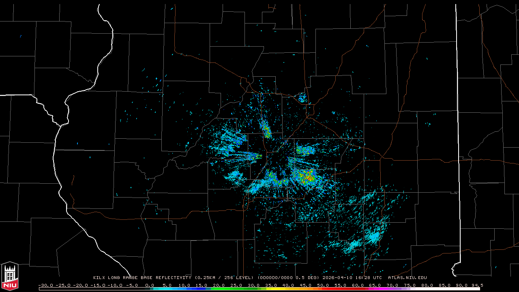
Task: Click the green-yellow echo streak north of radar center
Action: click(266, 129)
